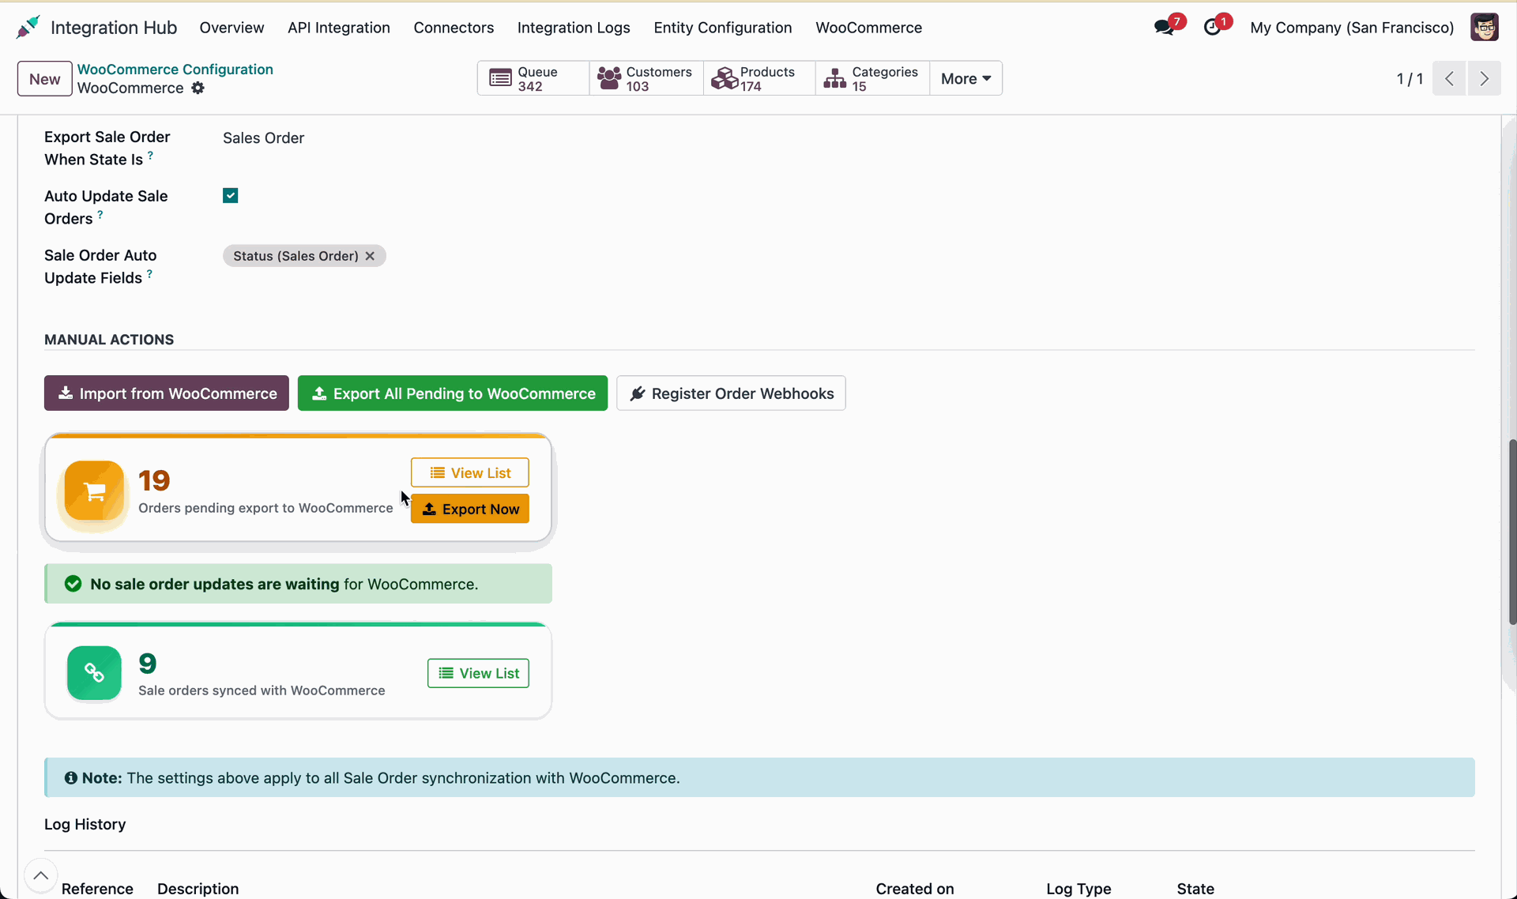1517x899 pixels.
Task: Click help tooltip for Auto Update Sale Orders
Action: pos(100,214)
